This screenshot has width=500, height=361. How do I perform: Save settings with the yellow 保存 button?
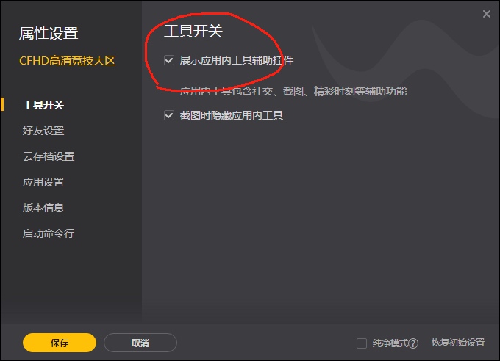coord(60,343)
